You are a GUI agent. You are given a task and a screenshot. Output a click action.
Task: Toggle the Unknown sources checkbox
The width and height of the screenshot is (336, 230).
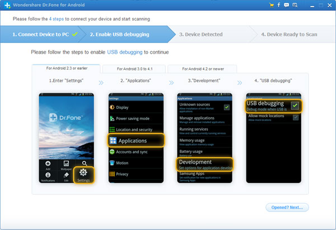227,107
